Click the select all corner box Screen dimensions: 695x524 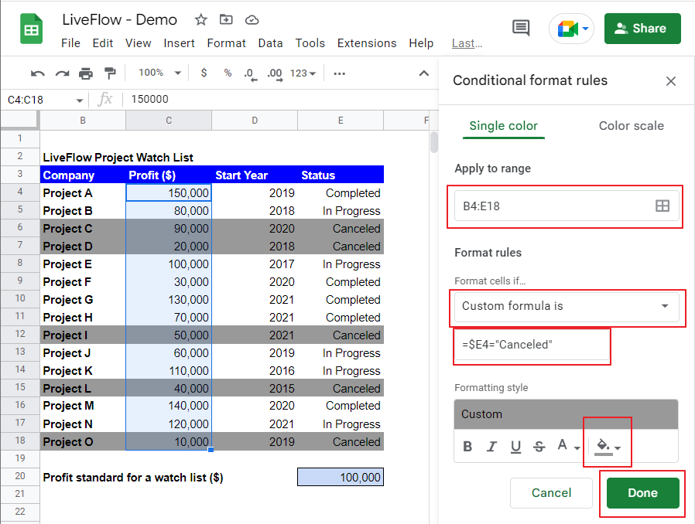tap(20, 120)
